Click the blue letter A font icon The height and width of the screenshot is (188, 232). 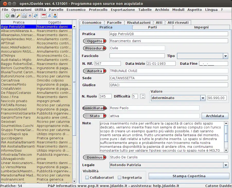[49, 16]
